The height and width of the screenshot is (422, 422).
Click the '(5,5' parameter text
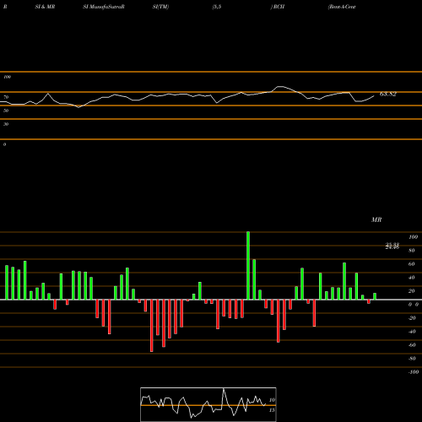click(217, 7)
